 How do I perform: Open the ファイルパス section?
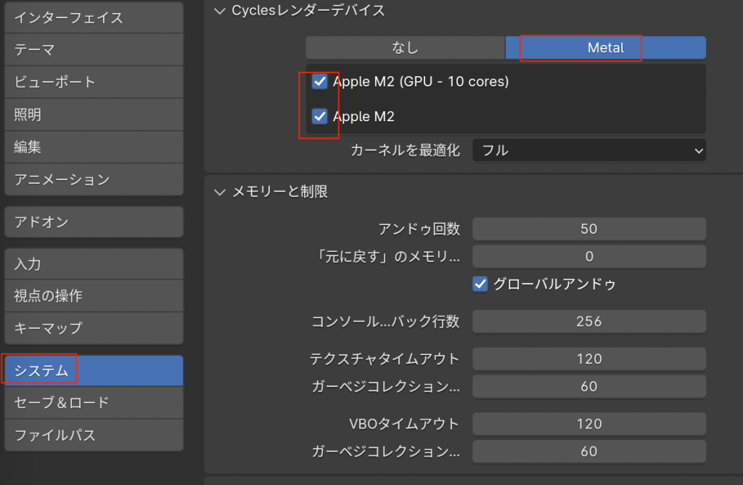[x=93, y=436]
